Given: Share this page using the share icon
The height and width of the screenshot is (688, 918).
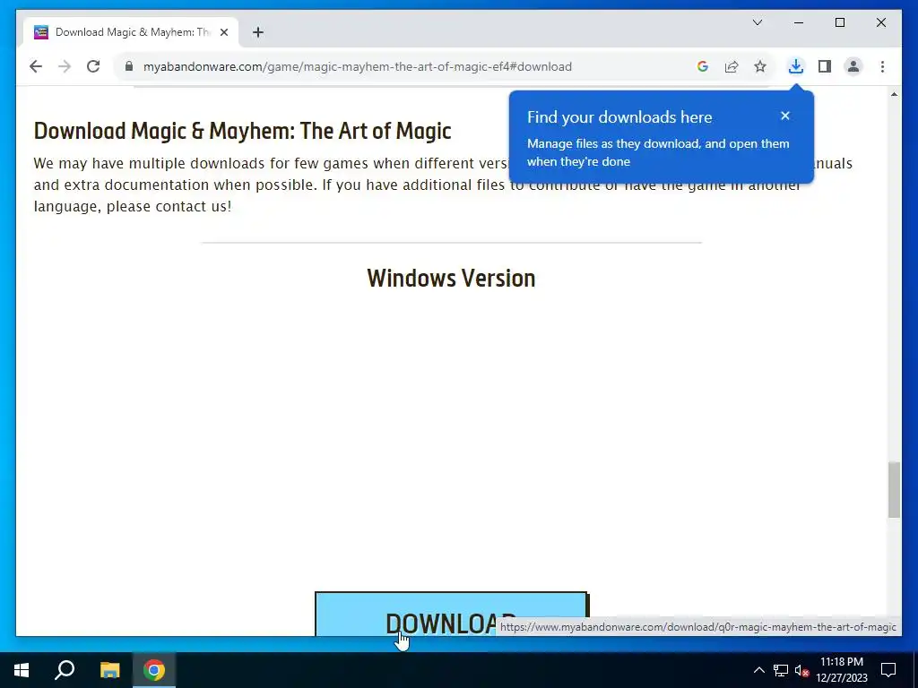Looking at the screenshot, I should [732, 66].
